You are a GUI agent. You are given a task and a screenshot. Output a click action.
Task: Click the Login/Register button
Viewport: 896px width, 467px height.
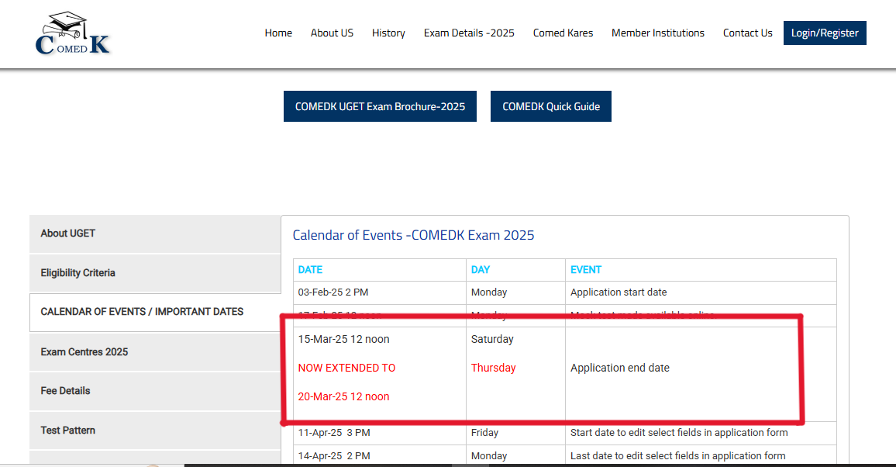pyautogui.click(x=825, y=33)
